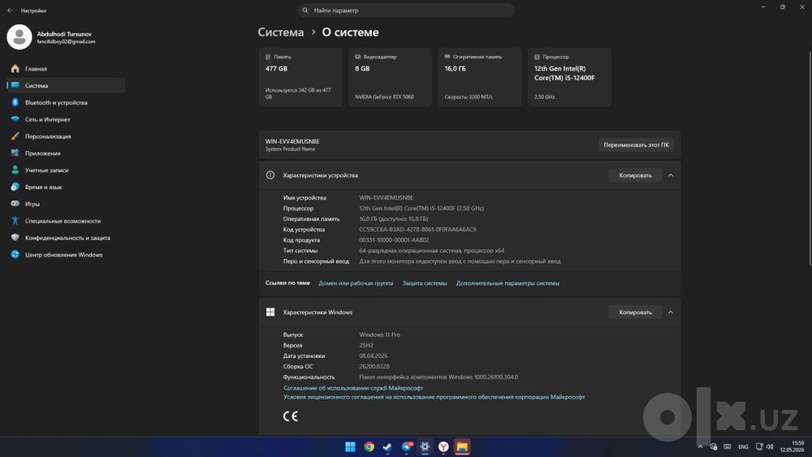Click the volume speaker tray icon
Viewport: 812px width, 457px height.
(x=770, y=446)
